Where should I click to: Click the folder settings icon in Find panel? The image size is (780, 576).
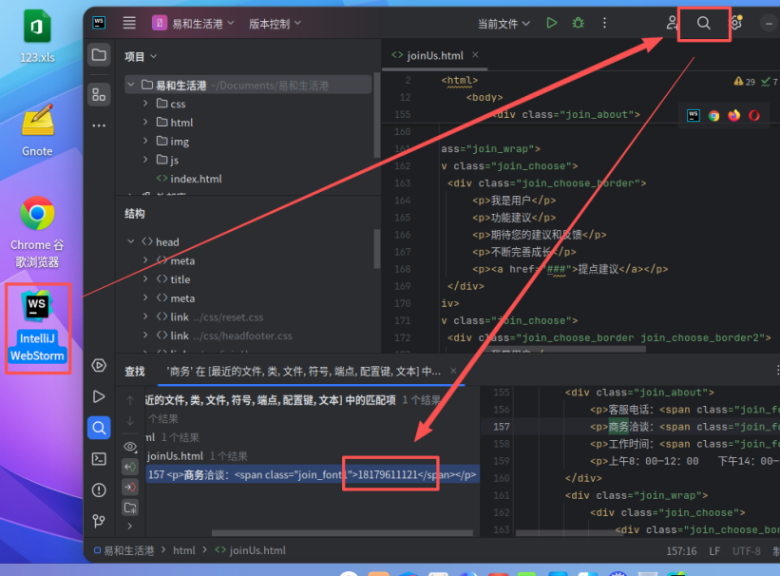(x=130, y=508)
